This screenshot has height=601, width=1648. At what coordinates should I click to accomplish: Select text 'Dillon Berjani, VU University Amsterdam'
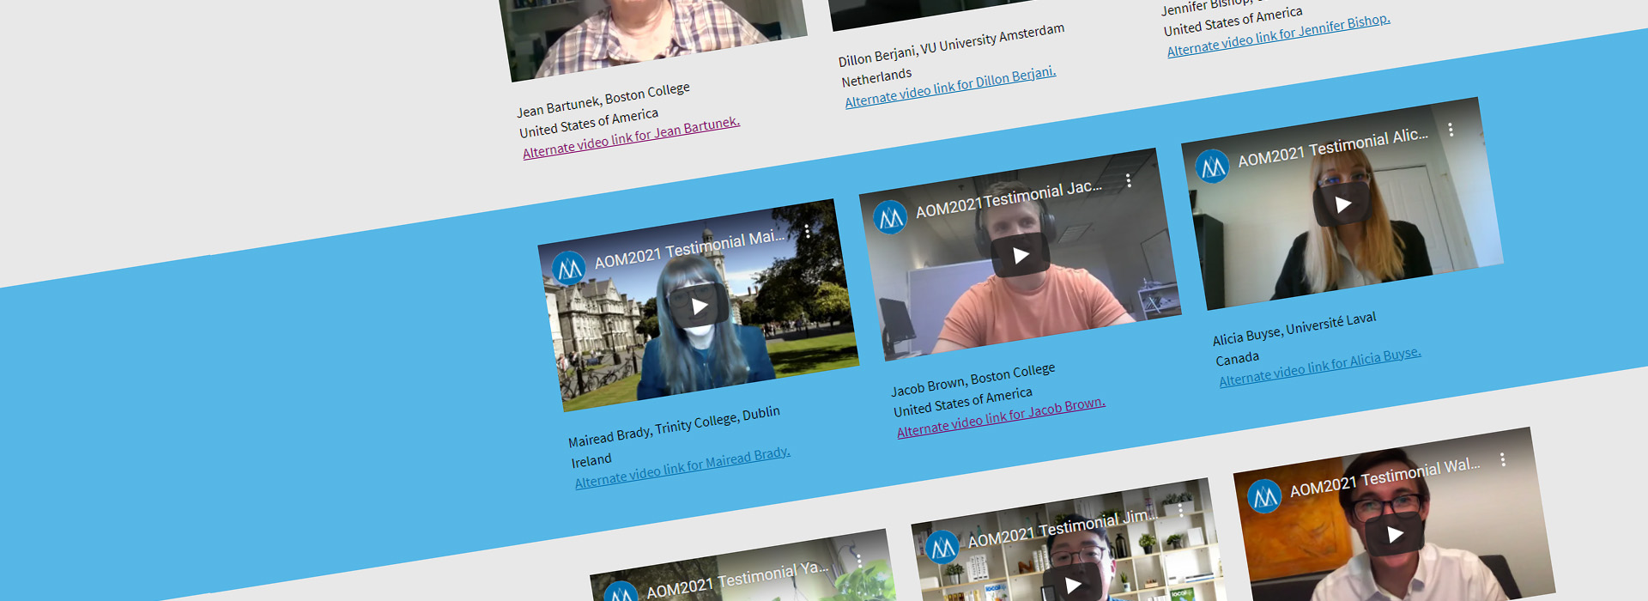pyautogui.click(x=951, y=46)
